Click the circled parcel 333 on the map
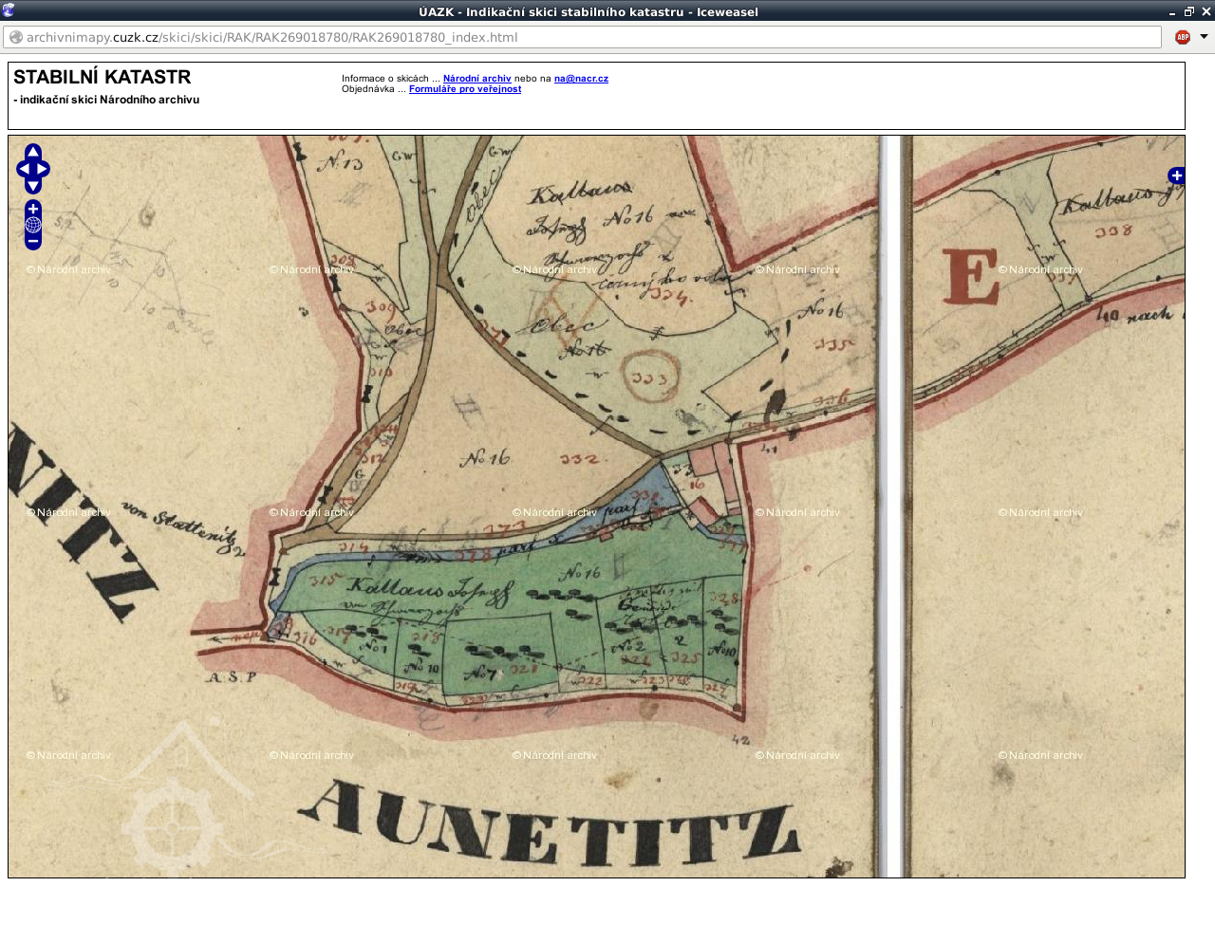1215x942 pixels. pos(650,377)
